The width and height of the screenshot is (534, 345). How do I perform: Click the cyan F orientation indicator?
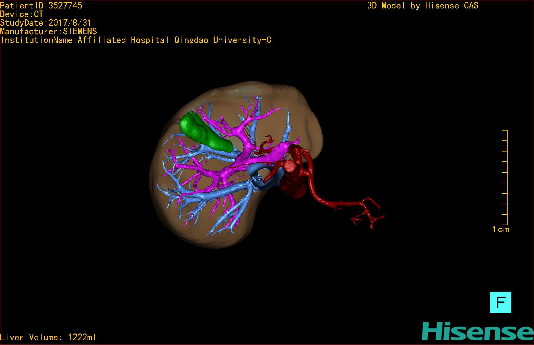click(x=500, y=302)
